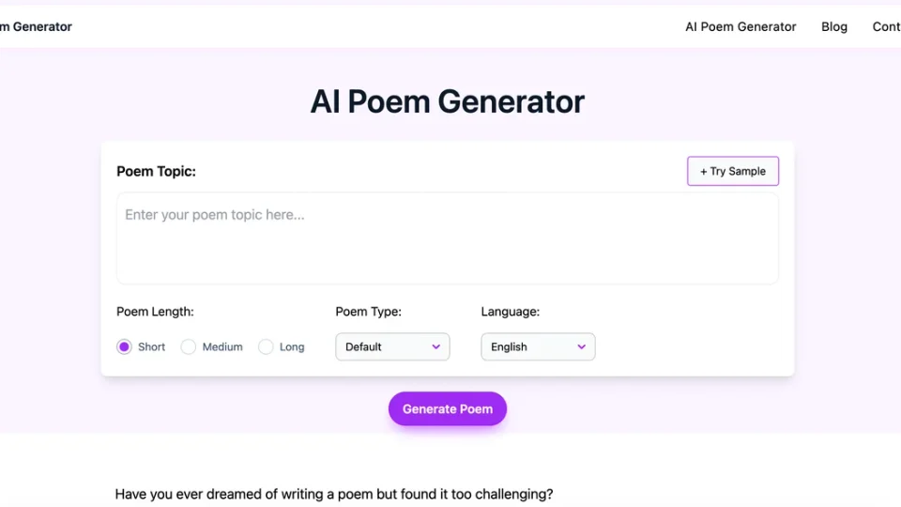The width and height of the screenshot is (901, 507).
Task: Click the chevron arrow in Language dropdown
Action: tap(582, 347)
